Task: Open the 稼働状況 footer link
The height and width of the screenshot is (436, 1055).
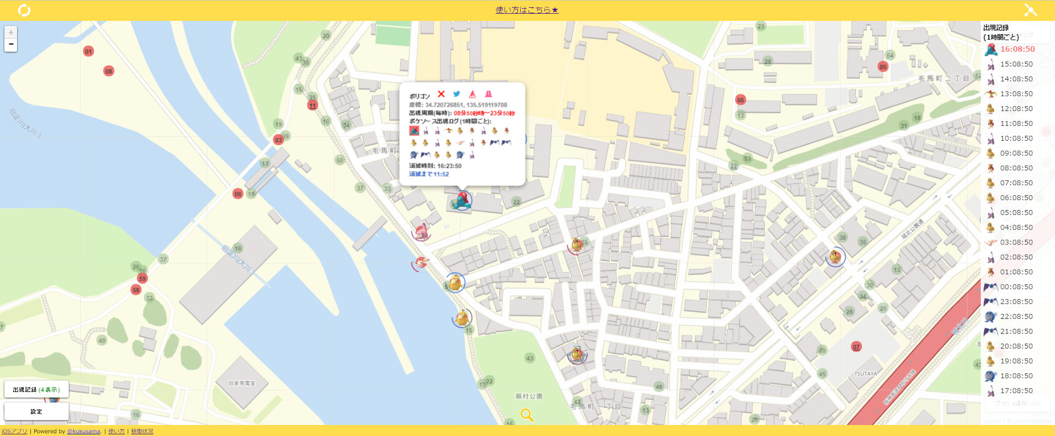Action: pos(142,431)
